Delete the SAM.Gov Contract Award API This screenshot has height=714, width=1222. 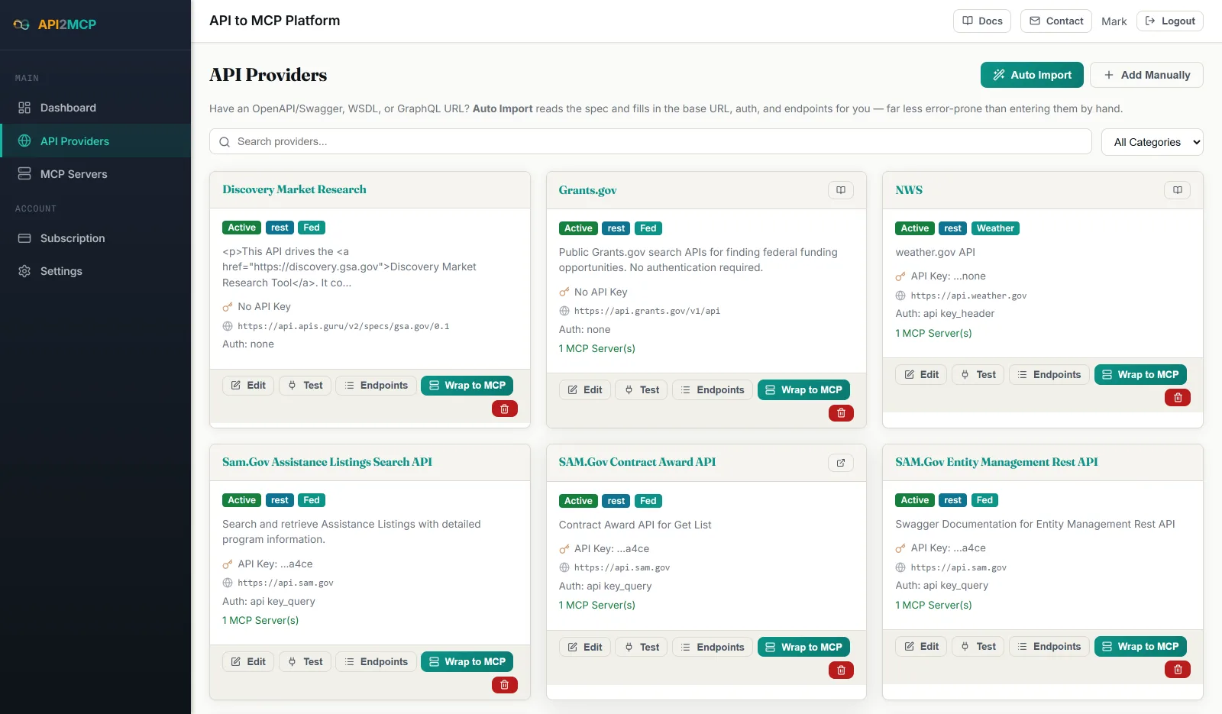point(841,670)
